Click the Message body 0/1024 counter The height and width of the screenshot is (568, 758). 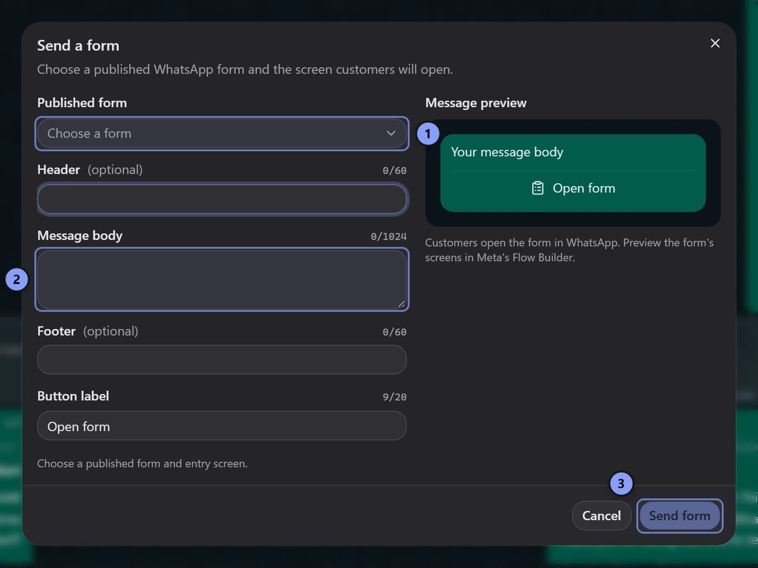tap(388, 237)
